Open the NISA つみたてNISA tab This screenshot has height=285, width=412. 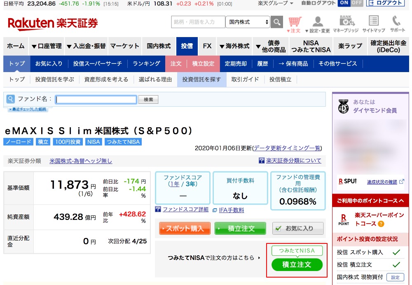[x=311, y=46]
